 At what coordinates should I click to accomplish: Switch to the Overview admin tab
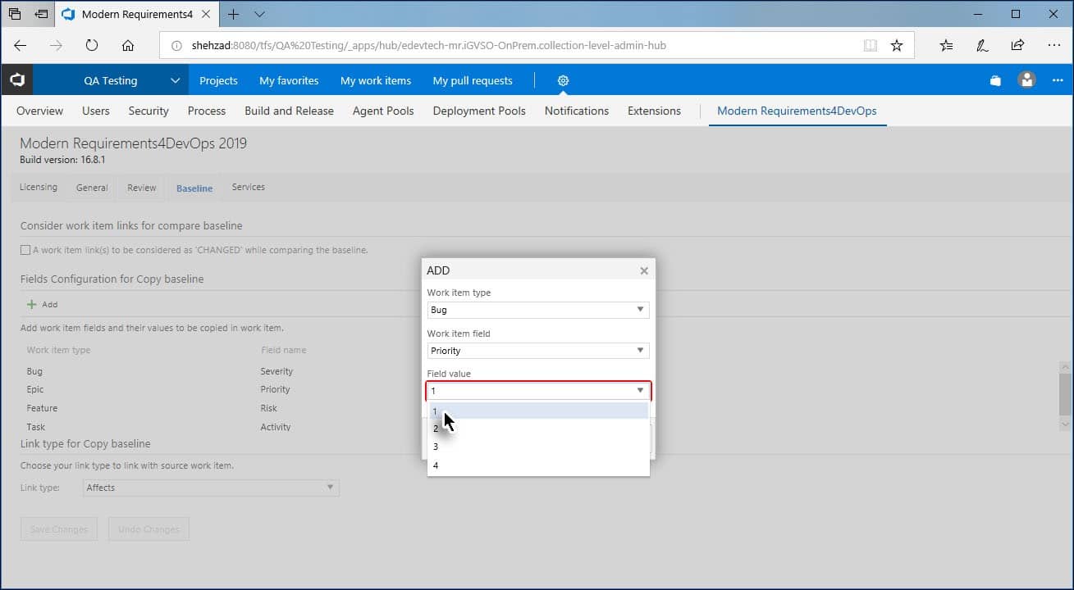coord(39,111)
